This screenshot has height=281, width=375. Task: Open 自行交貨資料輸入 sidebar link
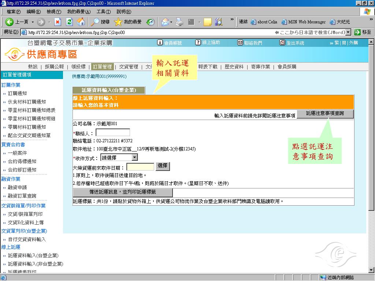click(27, 239)
